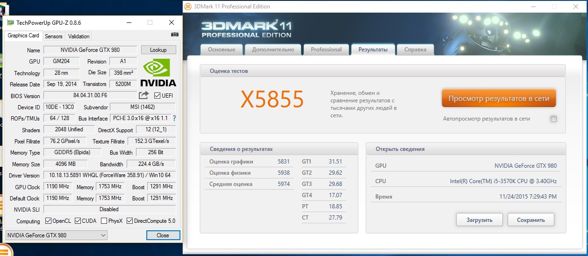Switch to the Validation tab
Image resolution: width=588 pixels, height=256 pixels.
coord(79,36)
